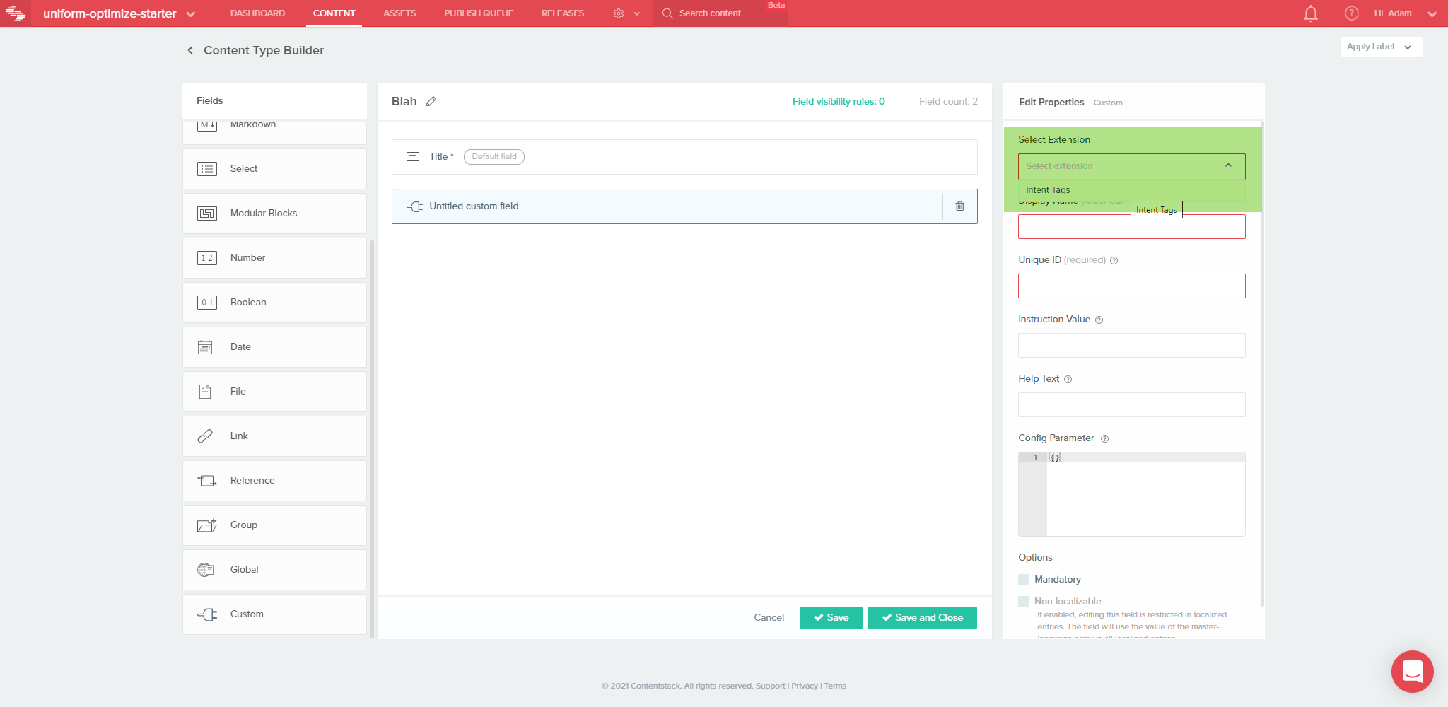Screen dimensions: 1448x707
Task: Open the Apply Label dropdown
Action: click(x=1380, y=47)
